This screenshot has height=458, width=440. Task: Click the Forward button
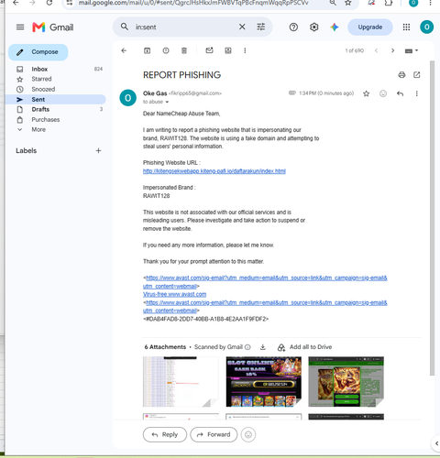click(214, 434)
